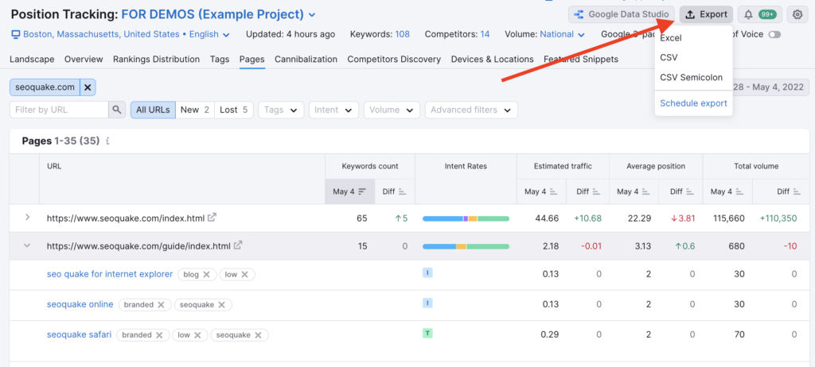
Task: Click the URL filter search magnifier icon
Action: 117,110
